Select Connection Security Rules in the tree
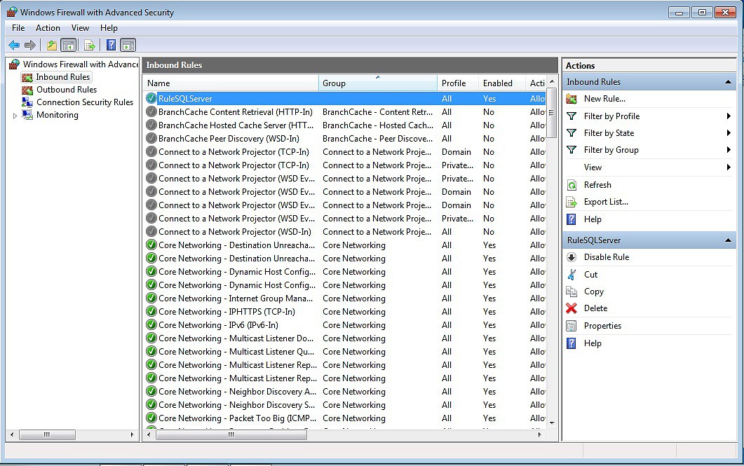The image size is (744, 466). point(85,102)
